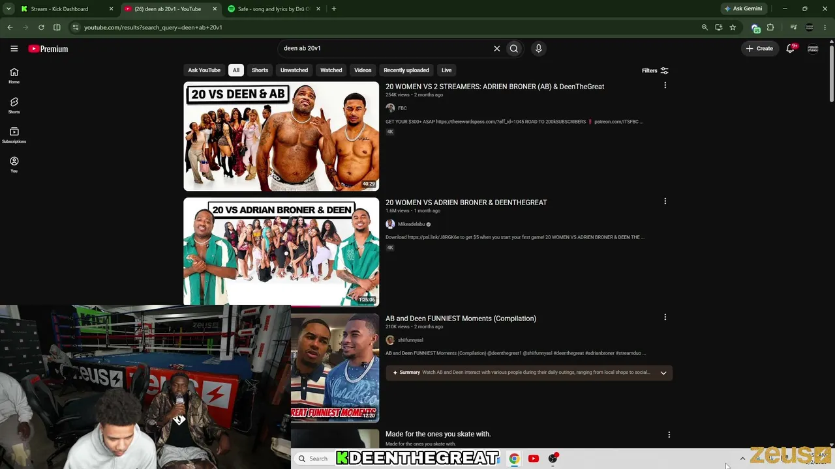Open YouTube app from the taskbar
Screen dimensions: 835x469
[534, 459]
